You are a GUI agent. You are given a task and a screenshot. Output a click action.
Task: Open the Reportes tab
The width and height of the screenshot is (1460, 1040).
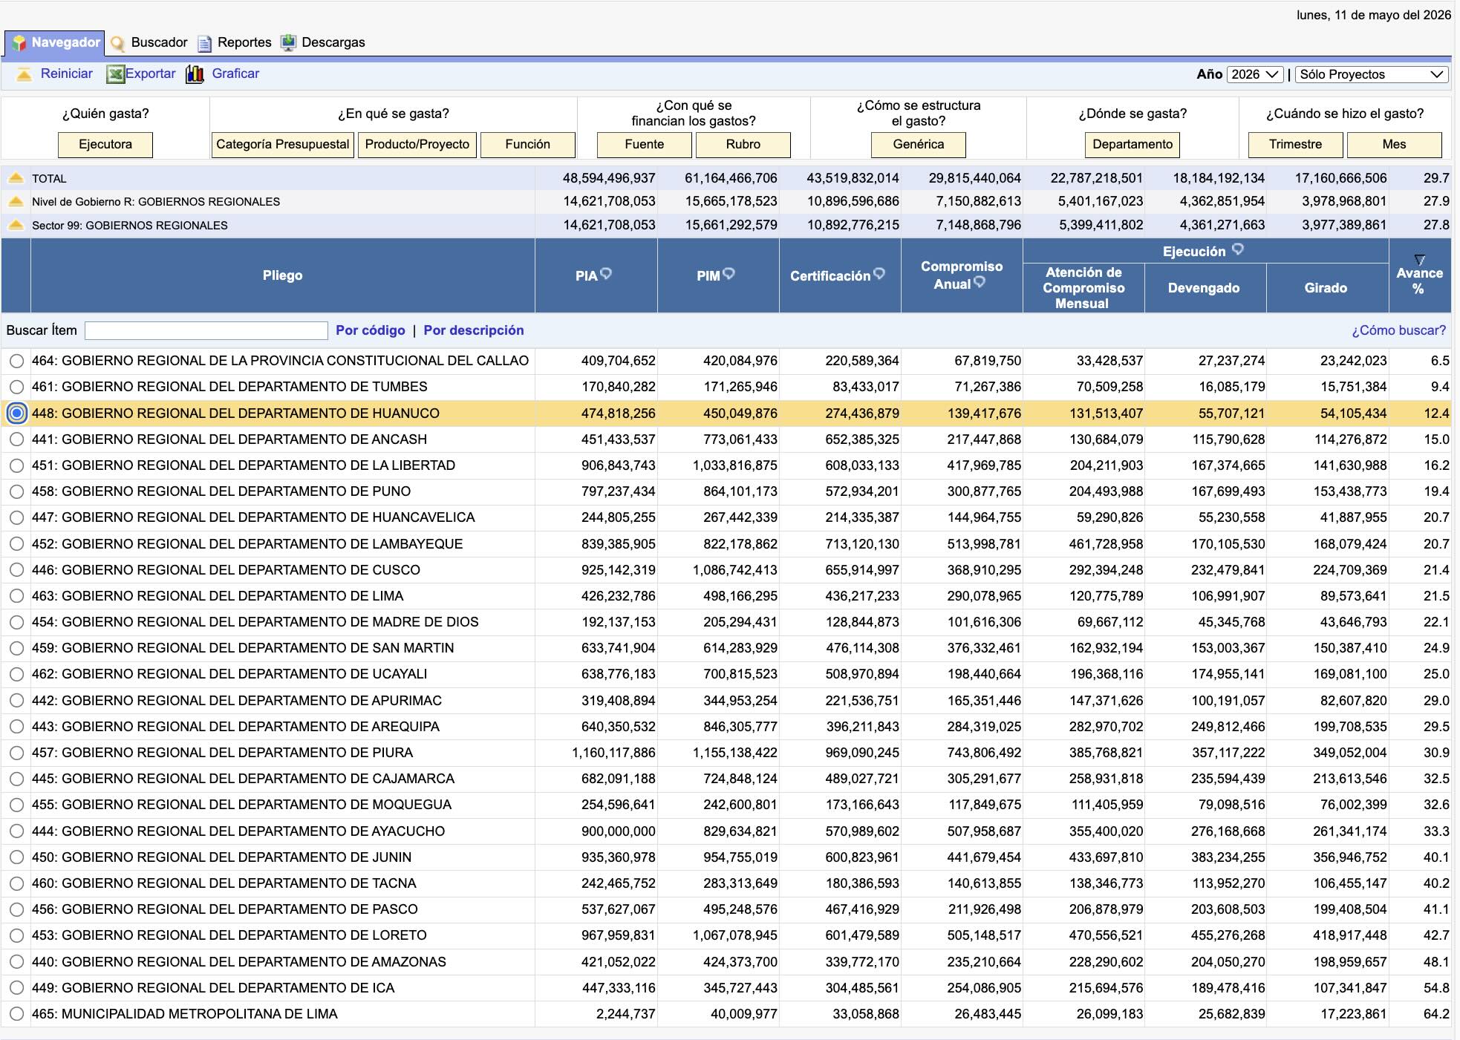point(244,42)
